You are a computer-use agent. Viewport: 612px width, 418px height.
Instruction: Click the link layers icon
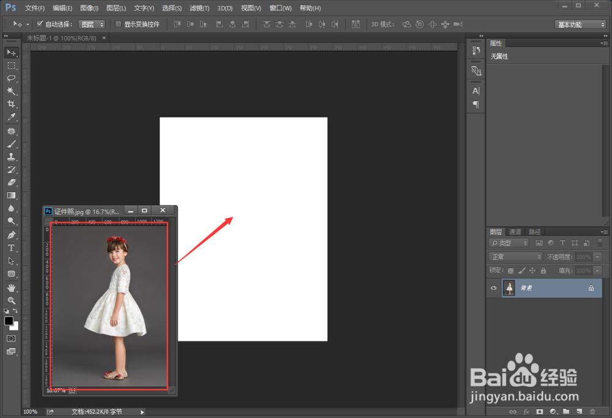click(513, 411)
